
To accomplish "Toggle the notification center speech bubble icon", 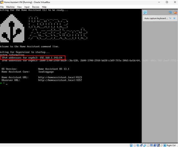I will click(x=145, y=12).
